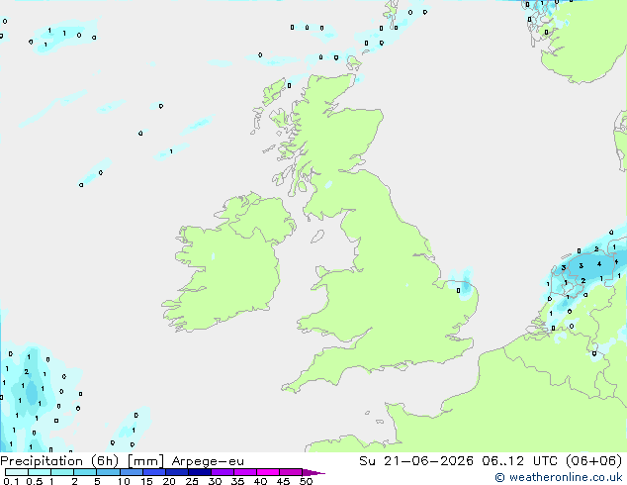Click the legend scale label '15'
Image resolution: width=627 pixels, height=485 pixels.
146,481
